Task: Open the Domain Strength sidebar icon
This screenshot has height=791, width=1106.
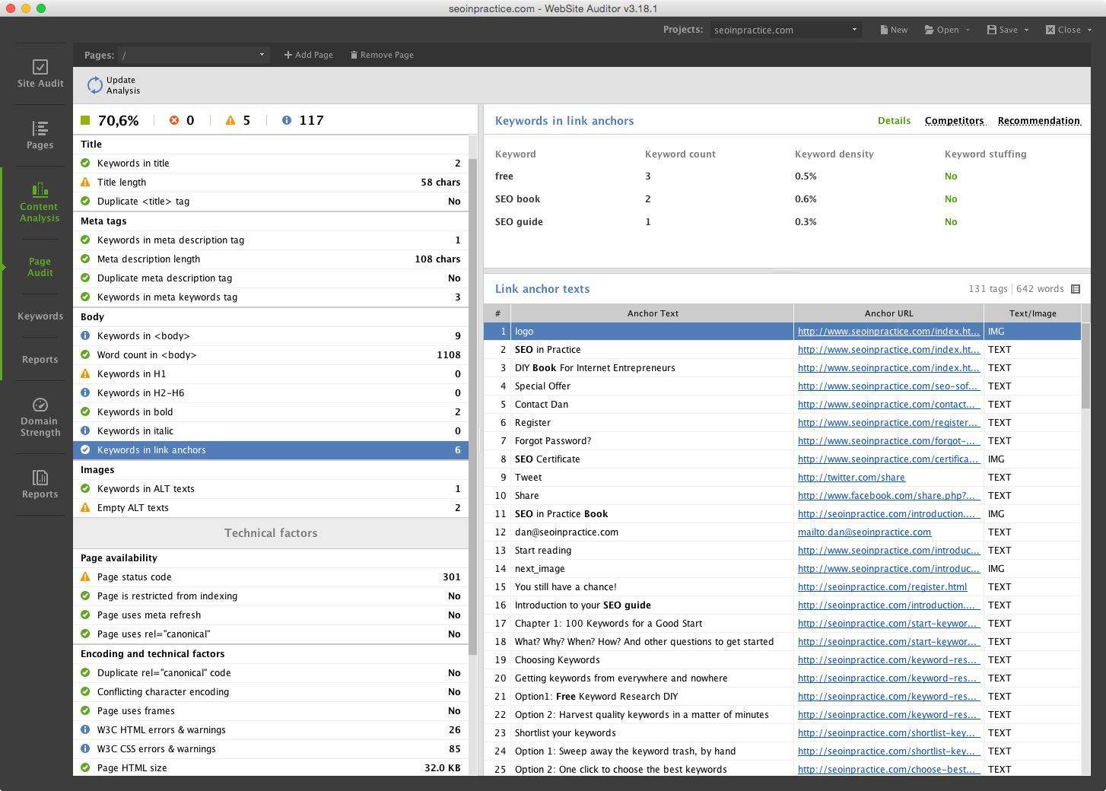Action: (40, 405)
